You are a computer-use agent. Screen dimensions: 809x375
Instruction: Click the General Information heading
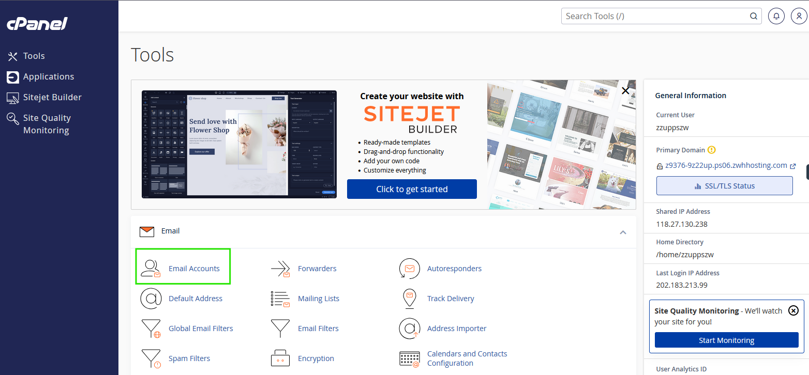[x=691, y=96]
